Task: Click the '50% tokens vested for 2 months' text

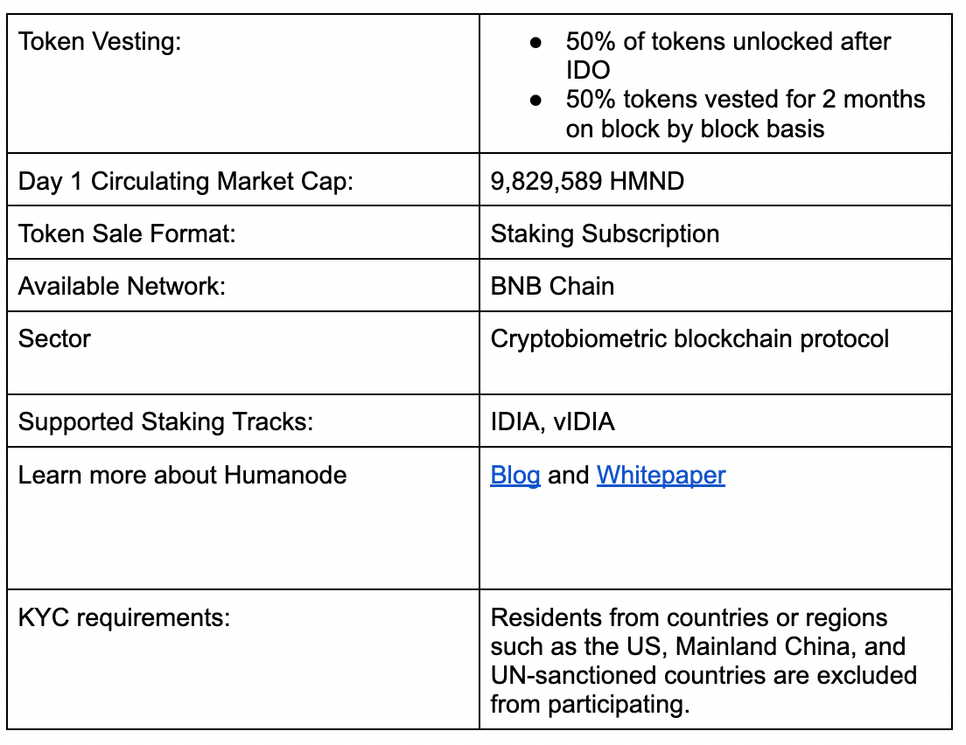Action: 745,100
